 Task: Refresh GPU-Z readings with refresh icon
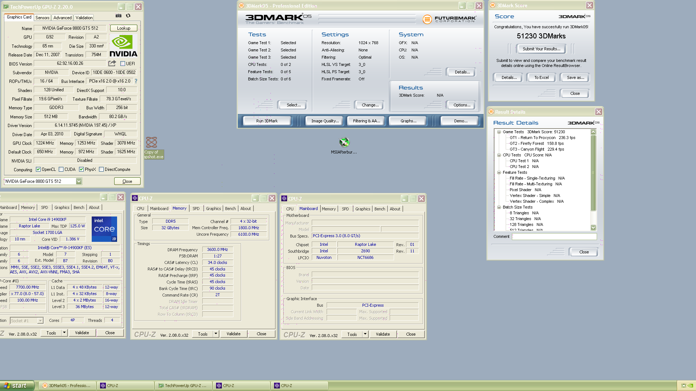coord(128,16)
